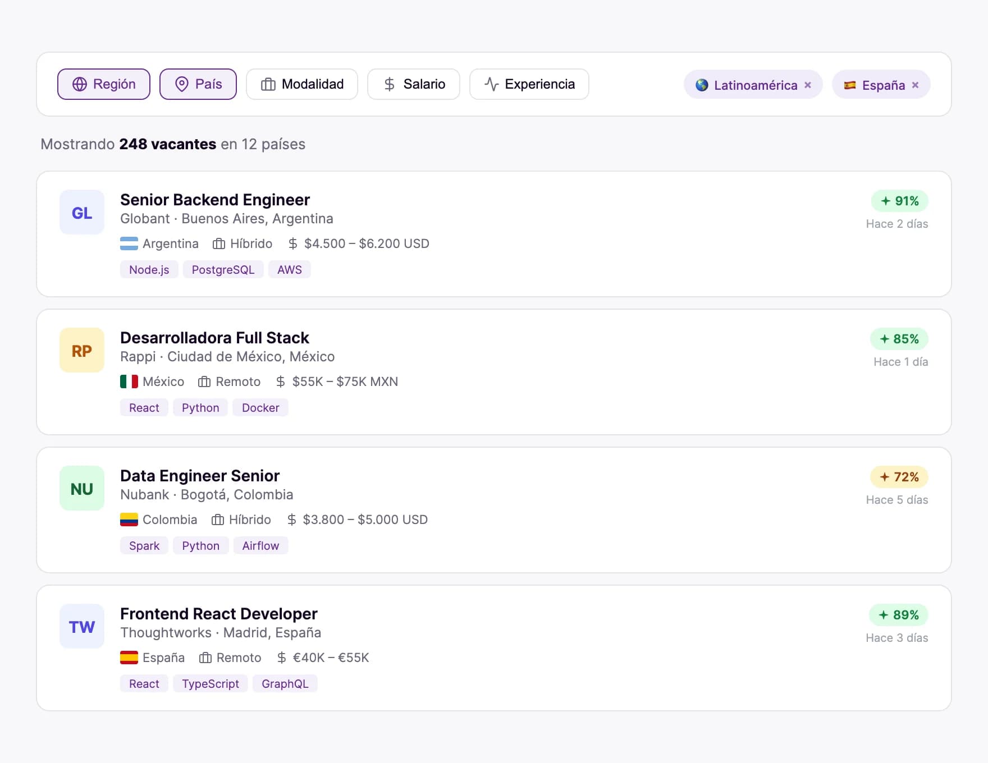Remove the Latinoamérica filter chip
The height and width of the screenshot is (763, 988).
coord(808,85)
